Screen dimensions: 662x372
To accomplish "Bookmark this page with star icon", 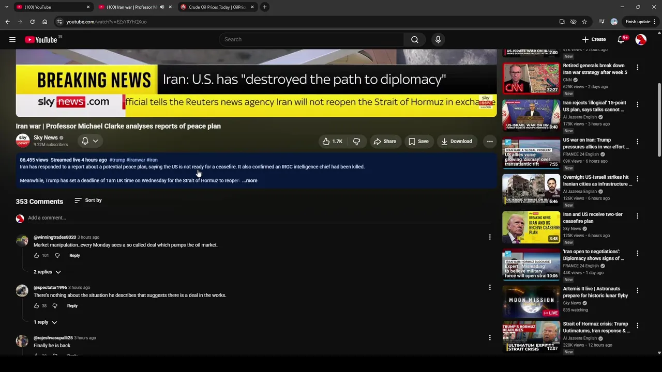I will coord(584,22).
